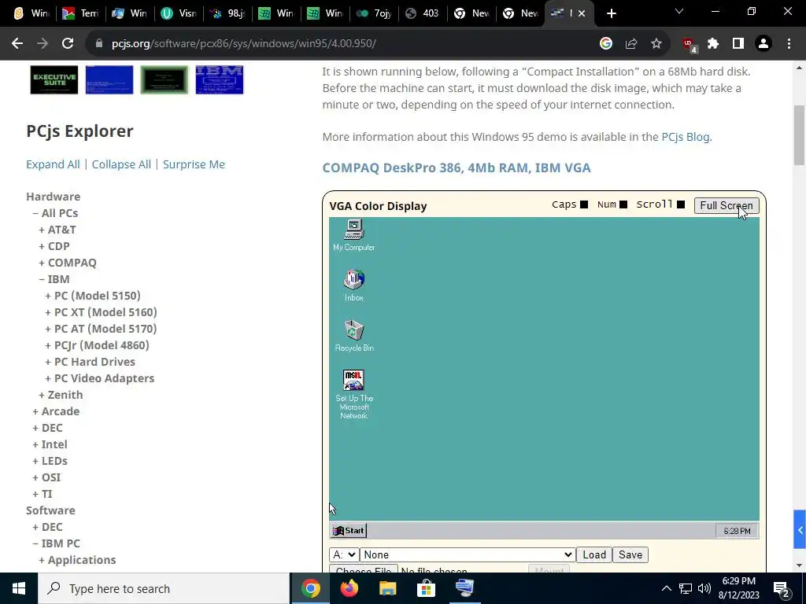Open Chrome three-dot menu
Screen dimensions: 806x604
coord(789,44)
